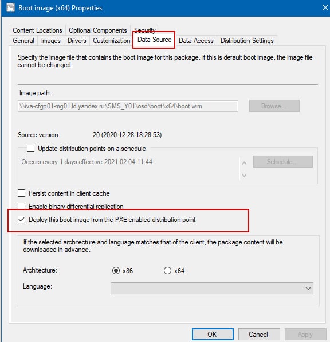Screen dimensions: 330x342
Task: Switch to the Drivers tab
Action: (77, 41)
